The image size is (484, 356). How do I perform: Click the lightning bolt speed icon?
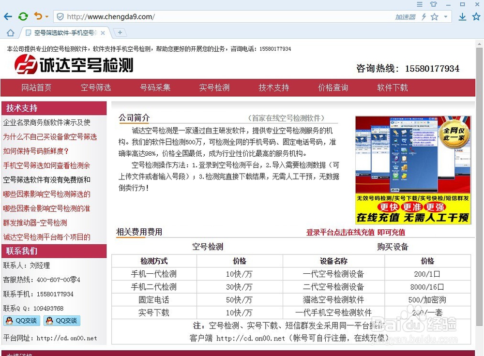click(424, 16)
